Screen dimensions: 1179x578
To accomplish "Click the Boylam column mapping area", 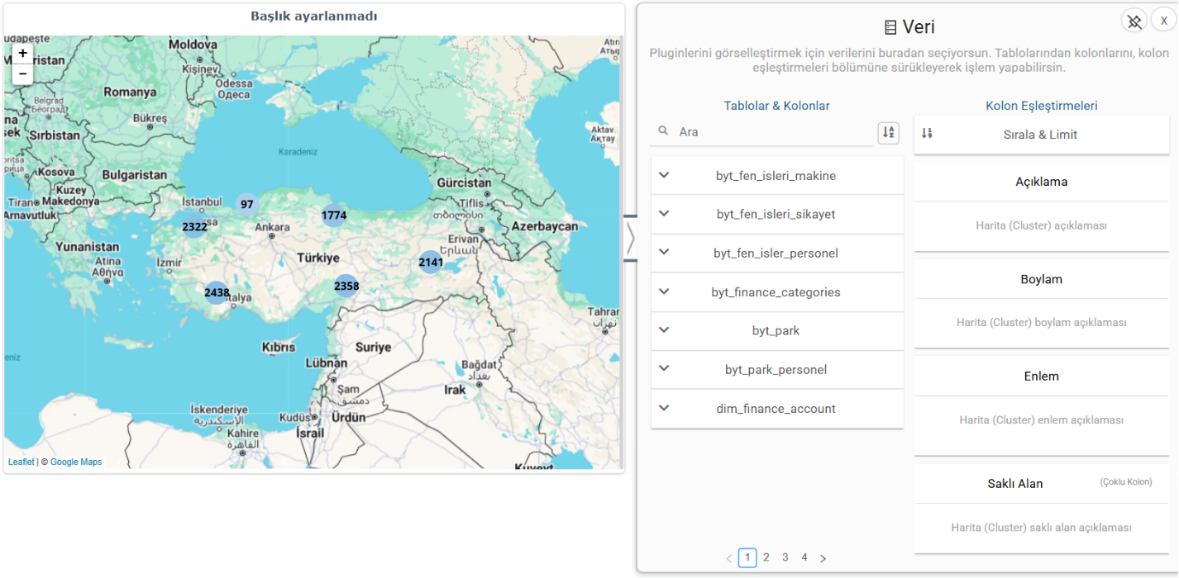I will pos(1041,322).
